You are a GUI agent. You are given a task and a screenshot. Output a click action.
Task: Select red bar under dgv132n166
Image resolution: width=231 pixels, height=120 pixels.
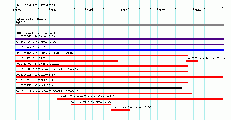click(102, 55)
